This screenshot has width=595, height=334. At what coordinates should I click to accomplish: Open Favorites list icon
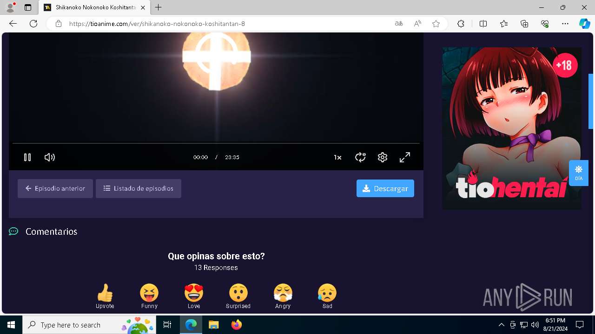(504, 24)
